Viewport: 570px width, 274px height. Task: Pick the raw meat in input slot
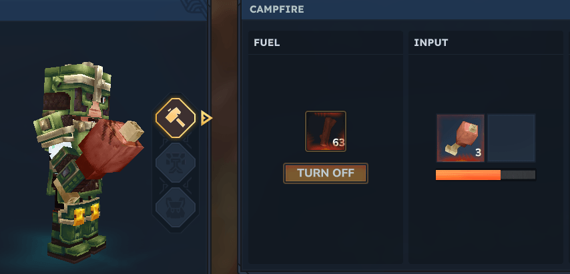point(461,138)
